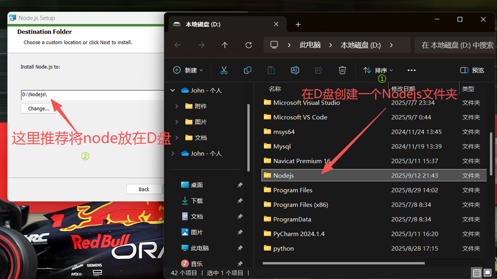Close the 本地磁盘 (D:) tab
Image resolution: width=497 pixels, height=279 pixels.
[276, 24]
